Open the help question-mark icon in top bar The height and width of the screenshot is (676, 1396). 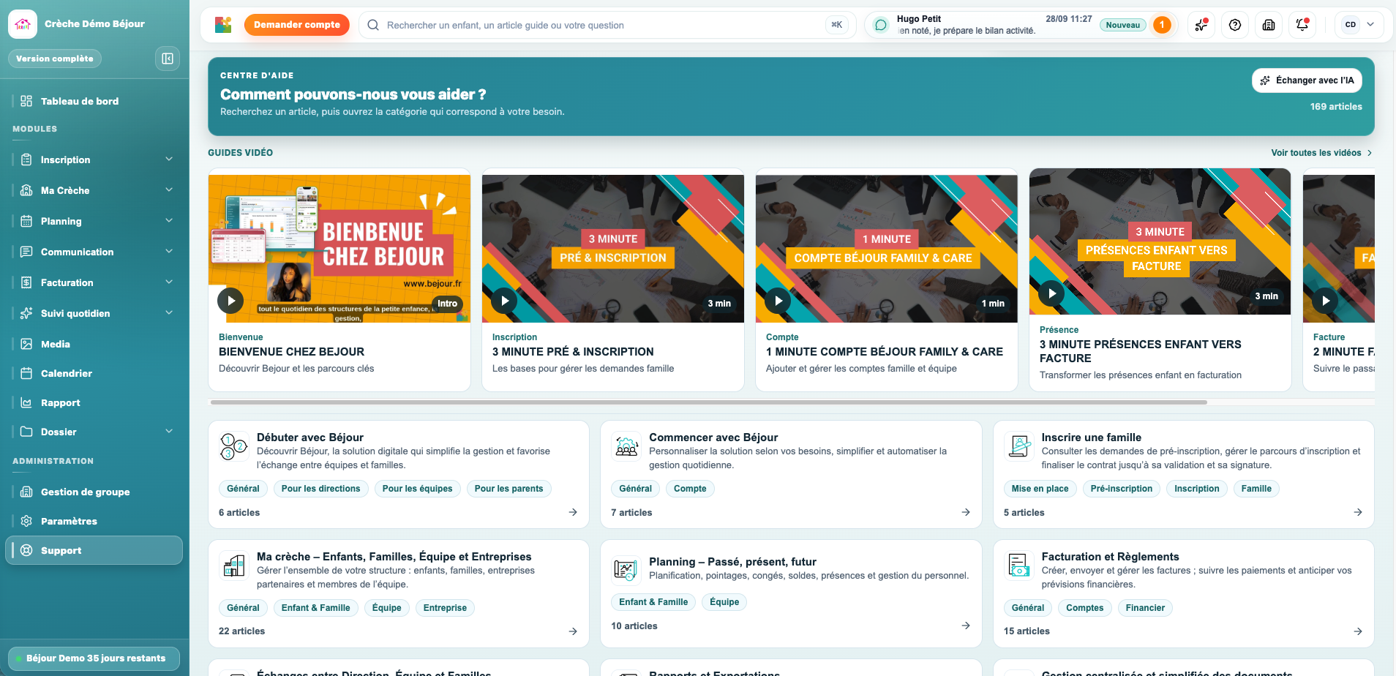pyautogui.click(x=1235, y=25)
